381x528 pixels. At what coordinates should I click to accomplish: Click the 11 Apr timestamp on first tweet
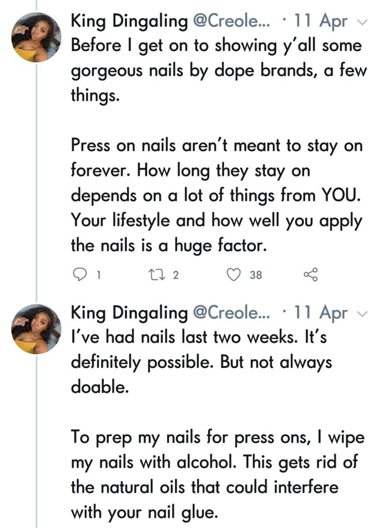[x=321, y=22]
